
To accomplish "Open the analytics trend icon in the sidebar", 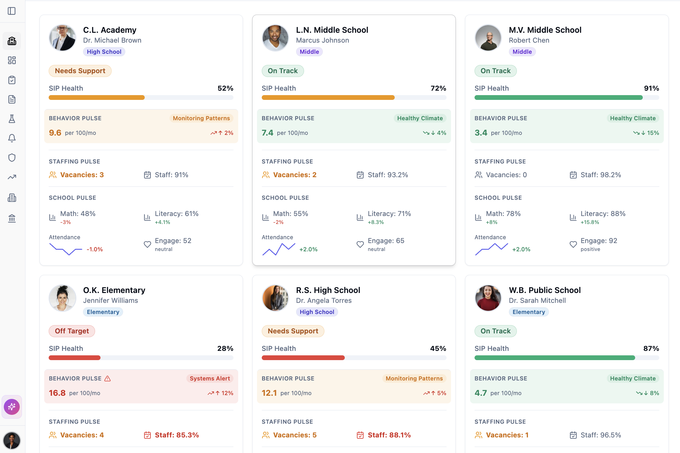I will tap(12, 177).
